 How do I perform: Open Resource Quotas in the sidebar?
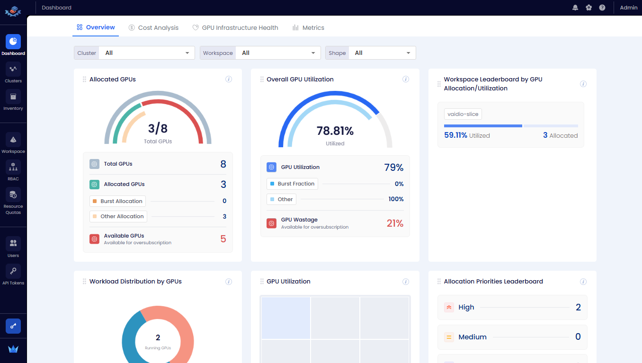pyautogui.click(x=13, y=195)
